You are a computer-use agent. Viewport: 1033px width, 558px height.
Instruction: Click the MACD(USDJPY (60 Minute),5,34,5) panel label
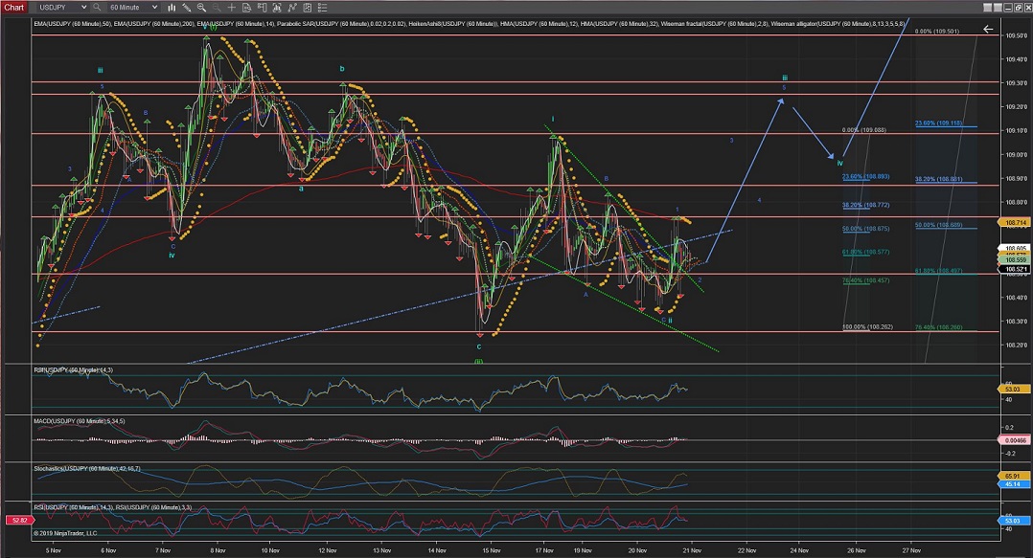[x=79, y=421]
